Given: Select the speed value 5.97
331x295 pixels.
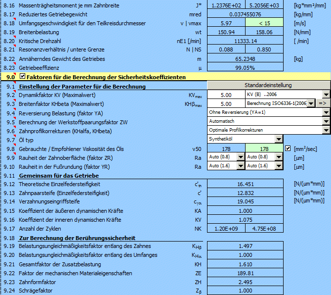Looking at the screenshot, I should click(x=226, y=23).
